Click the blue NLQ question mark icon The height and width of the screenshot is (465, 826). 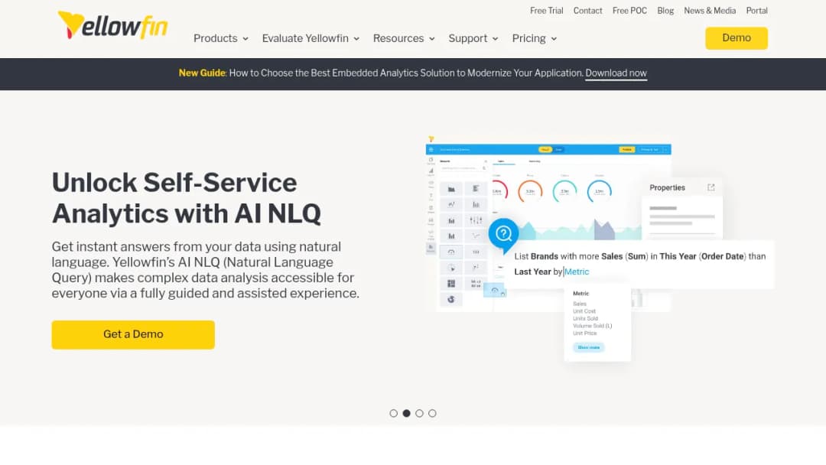tap(503, 233)
